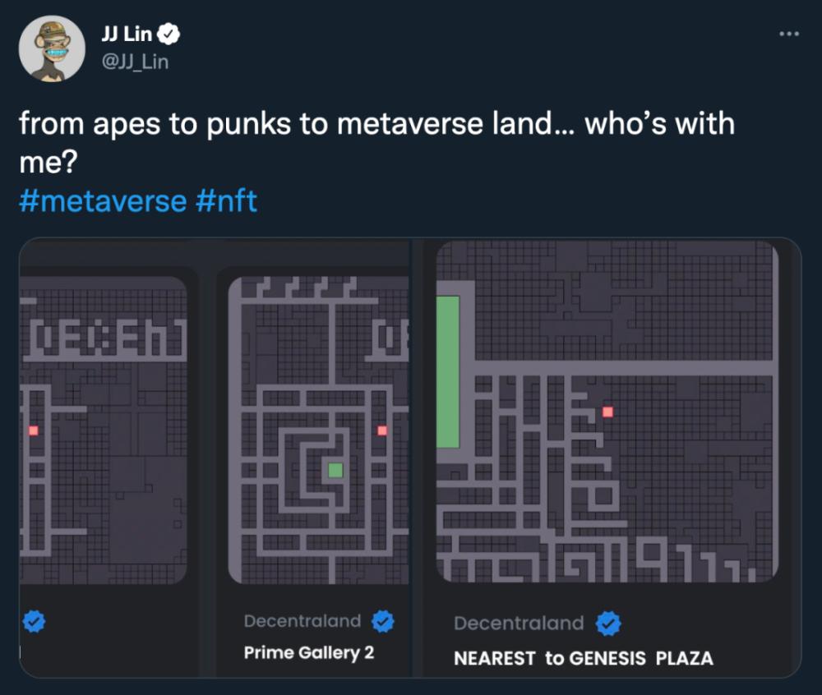This screenshot has width=822, height=695.
Task: Open the JJ Lin display name link
Action: point(127,35)
